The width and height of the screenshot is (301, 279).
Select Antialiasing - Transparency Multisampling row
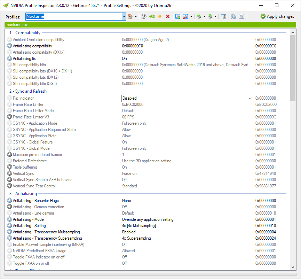(x=147, y=232)
